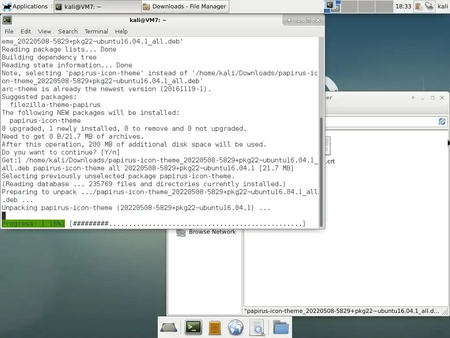Image resolution: width=450 pixels, height=338 pixels.
Task: Select the .crt file in File Manager
Action: 330,151
